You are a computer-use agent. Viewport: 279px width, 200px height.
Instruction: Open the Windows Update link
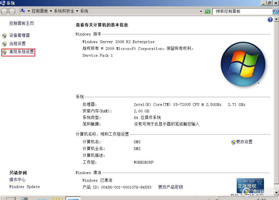[x=25, y=187]
